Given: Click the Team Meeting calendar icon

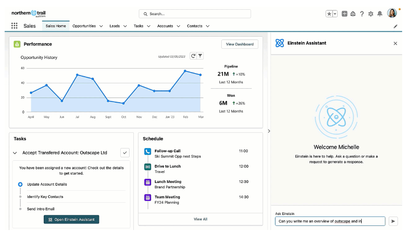Looking at the screenshot, I should pyautogui.click(x=148, y=198).
